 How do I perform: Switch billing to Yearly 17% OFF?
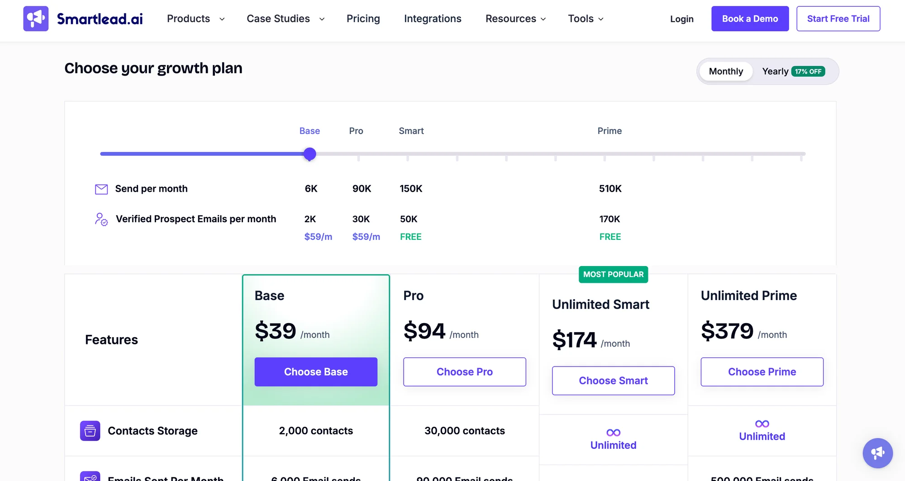[793, 71]
